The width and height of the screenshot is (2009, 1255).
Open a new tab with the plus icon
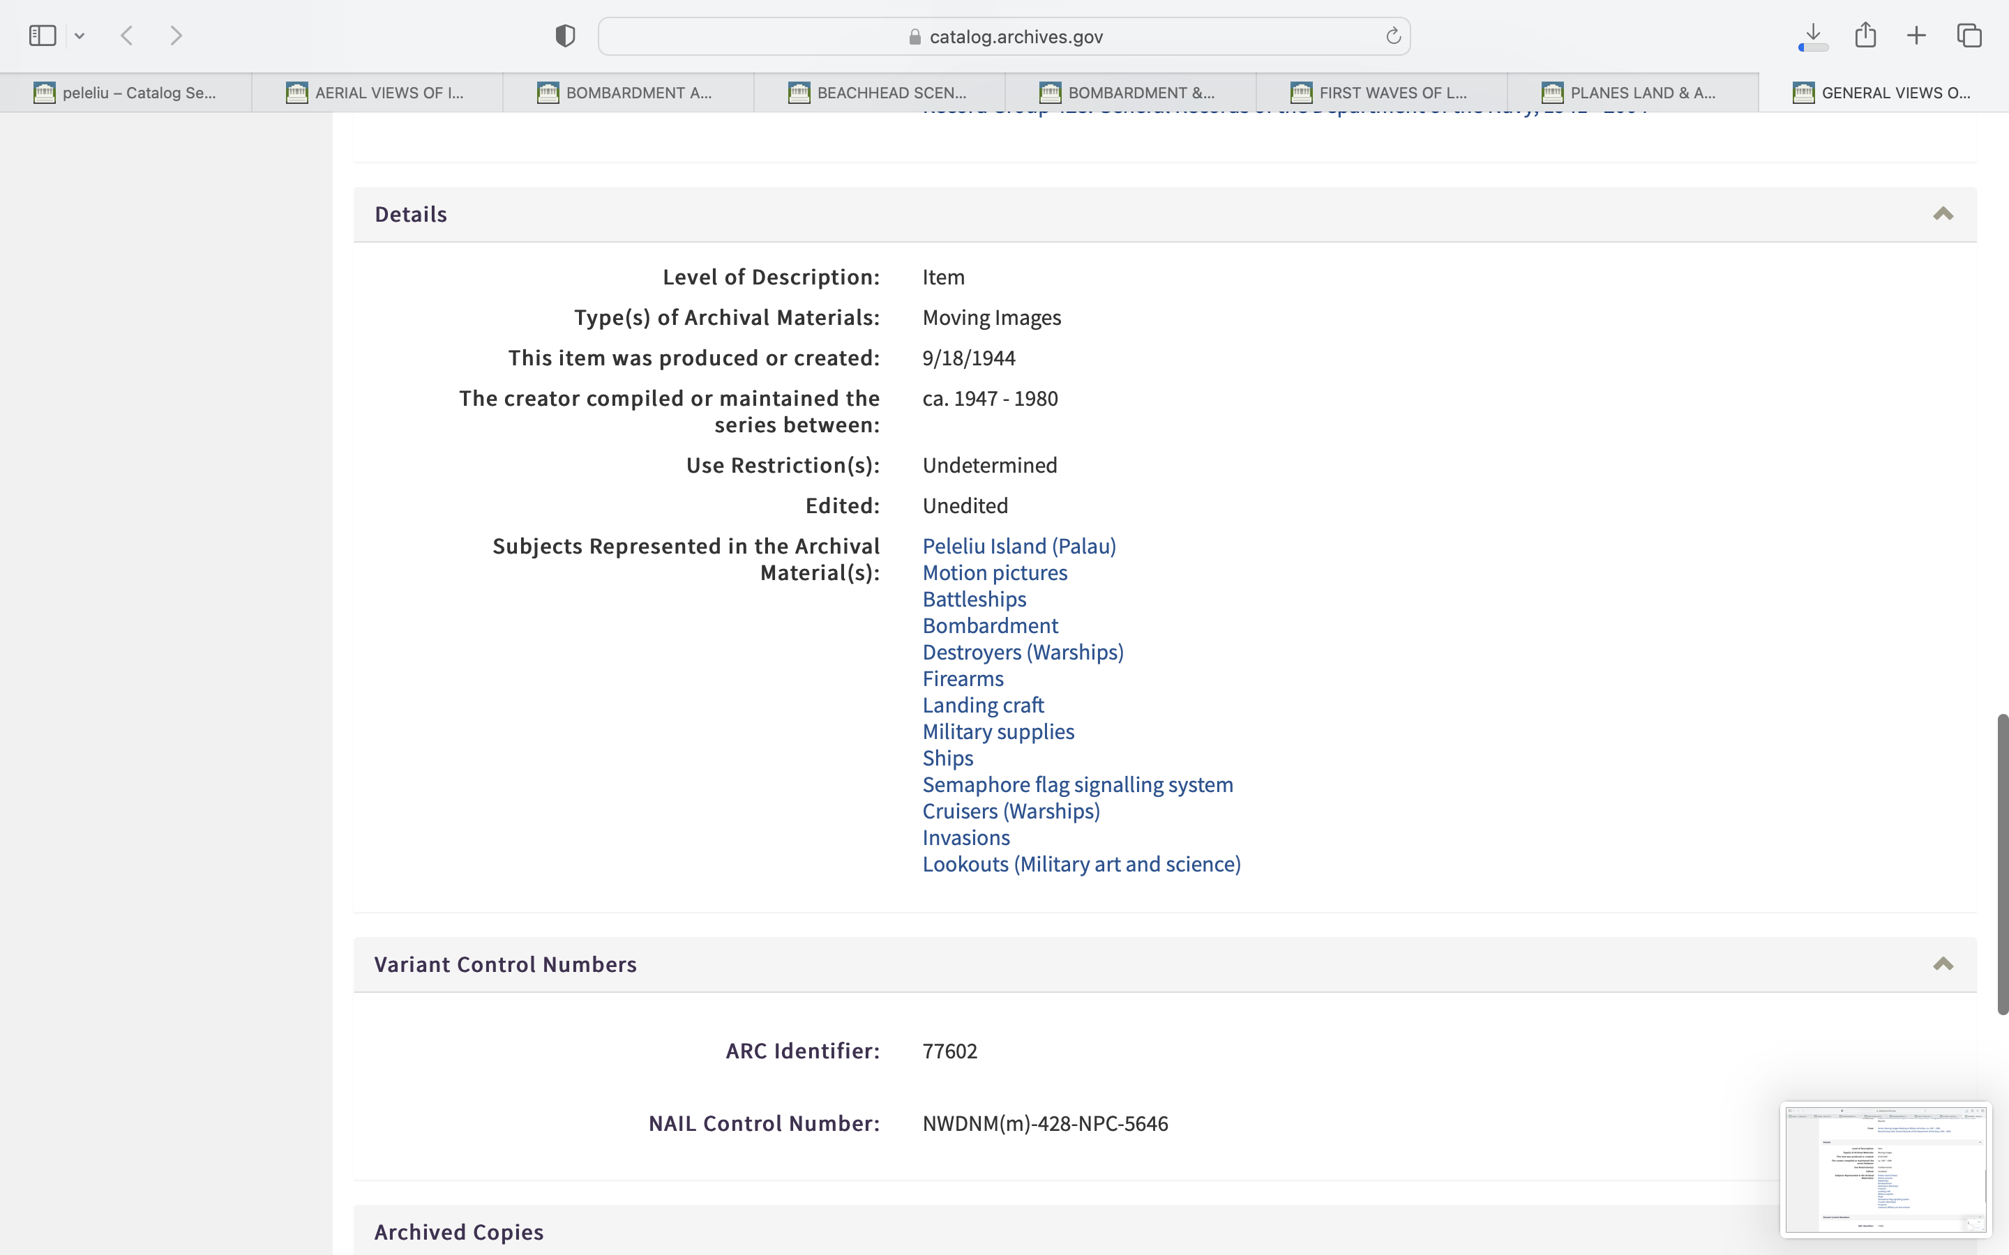1917,36
